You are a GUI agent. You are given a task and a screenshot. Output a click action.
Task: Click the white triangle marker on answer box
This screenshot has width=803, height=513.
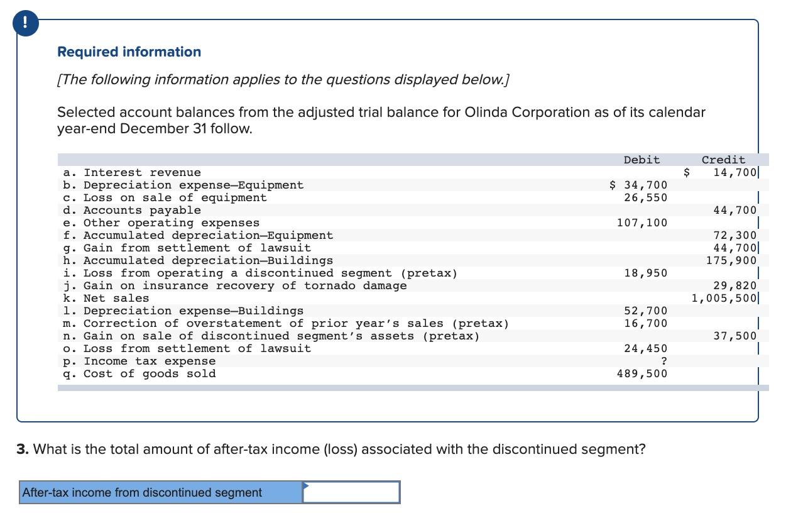(305, 485)
